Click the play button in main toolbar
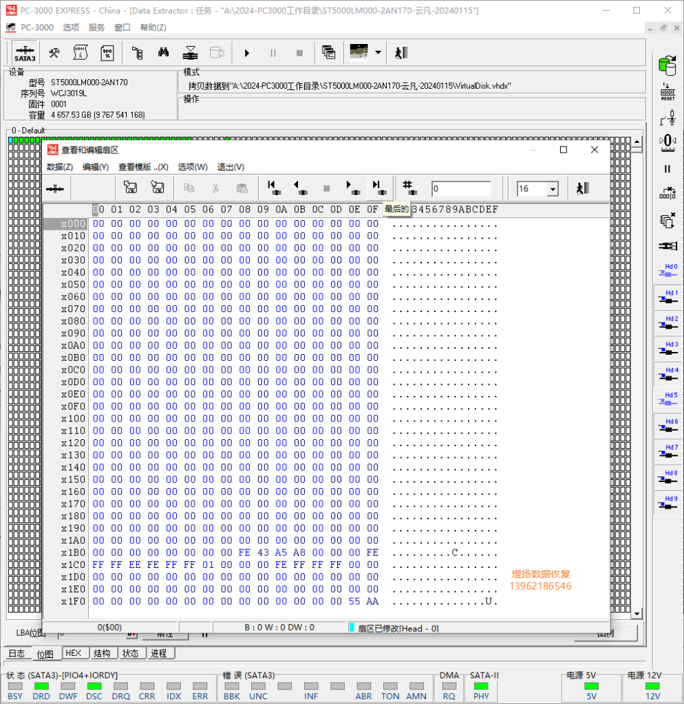 tap(247, 54)
